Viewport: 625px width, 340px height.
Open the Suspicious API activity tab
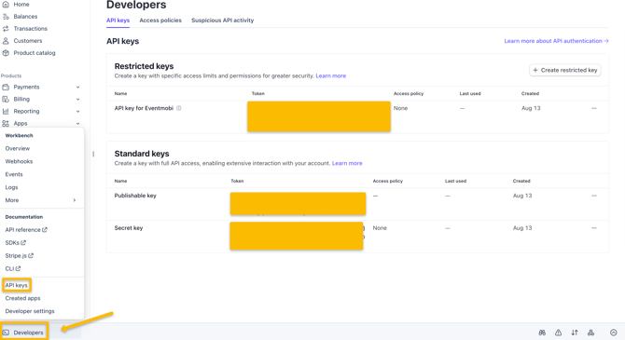coord(222,20)
